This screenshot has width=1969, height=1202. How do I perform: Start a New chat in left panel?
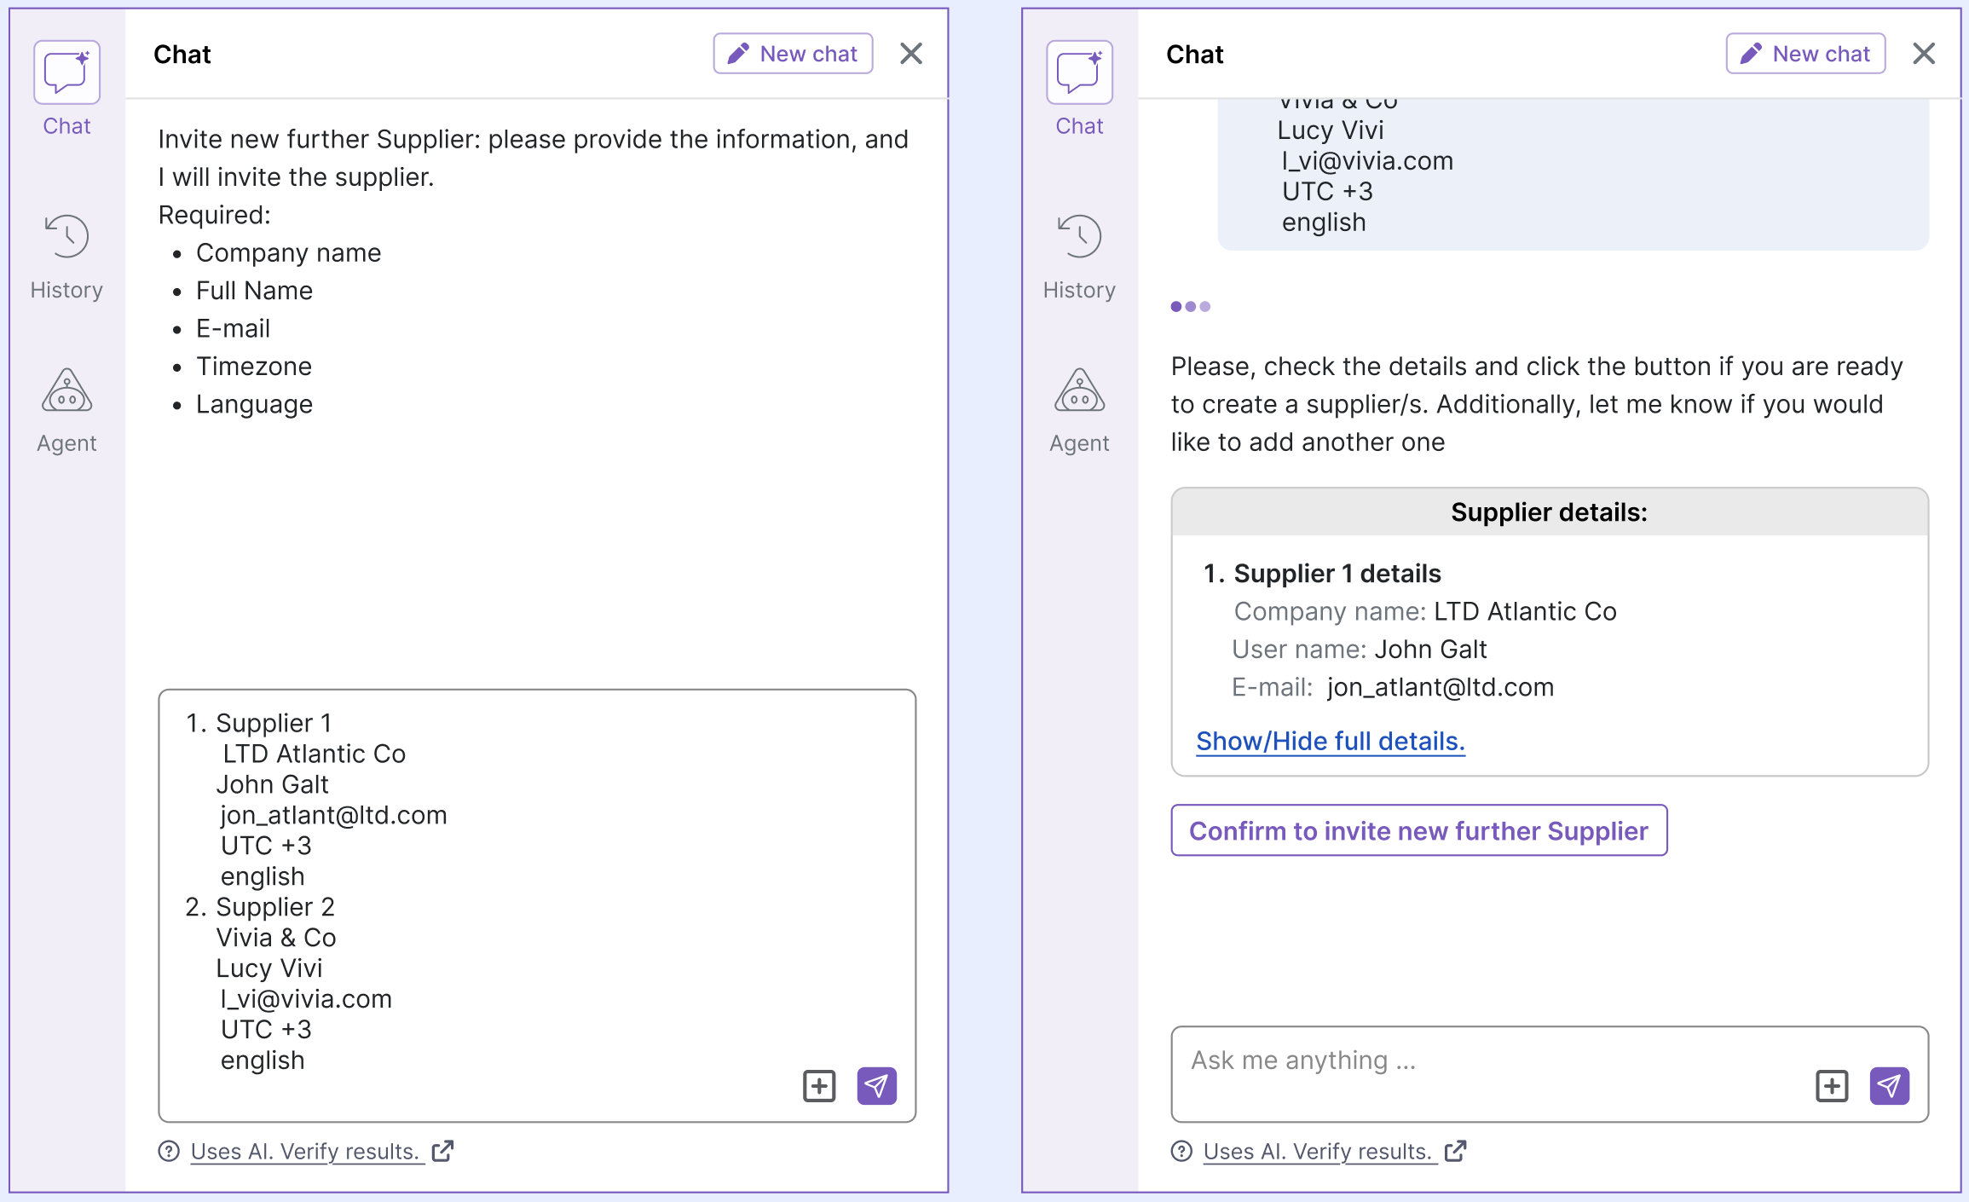pyautogui.click(x=793, y=54)
